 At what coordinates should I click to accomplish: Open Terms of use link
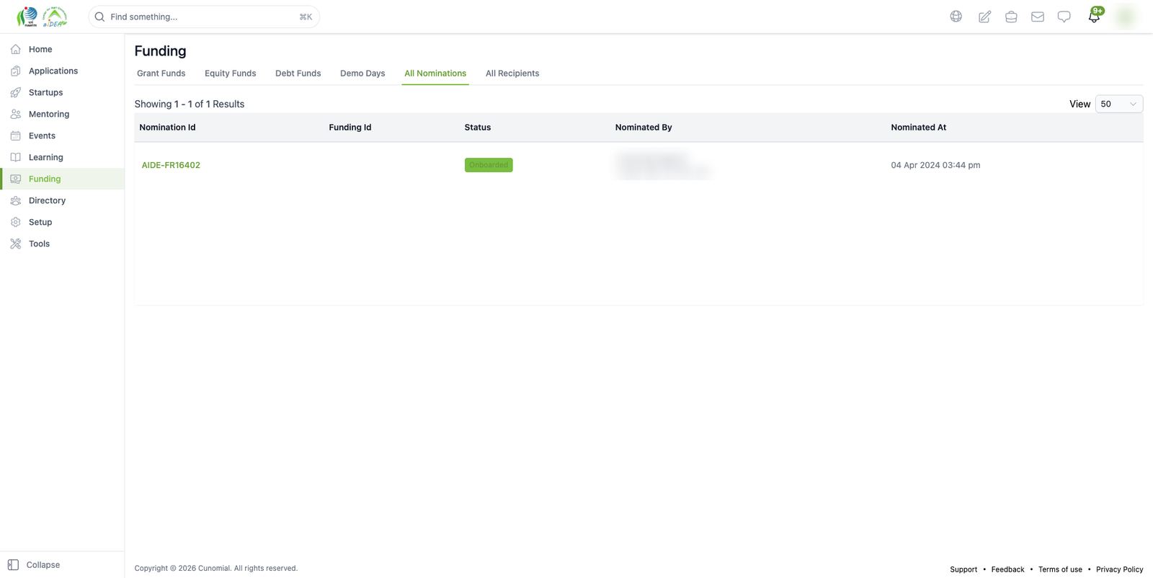pyautogui.click(x=1060, y=569)
